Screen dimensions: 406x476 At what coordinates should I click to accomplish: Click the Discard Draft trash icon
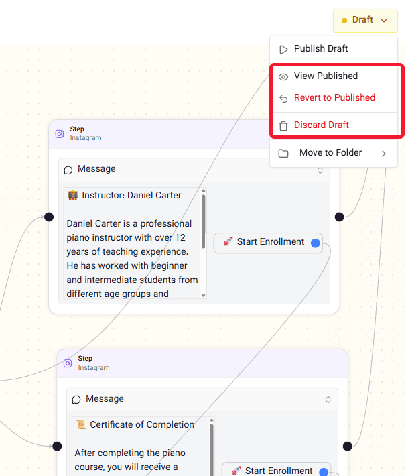pos(283,125)
